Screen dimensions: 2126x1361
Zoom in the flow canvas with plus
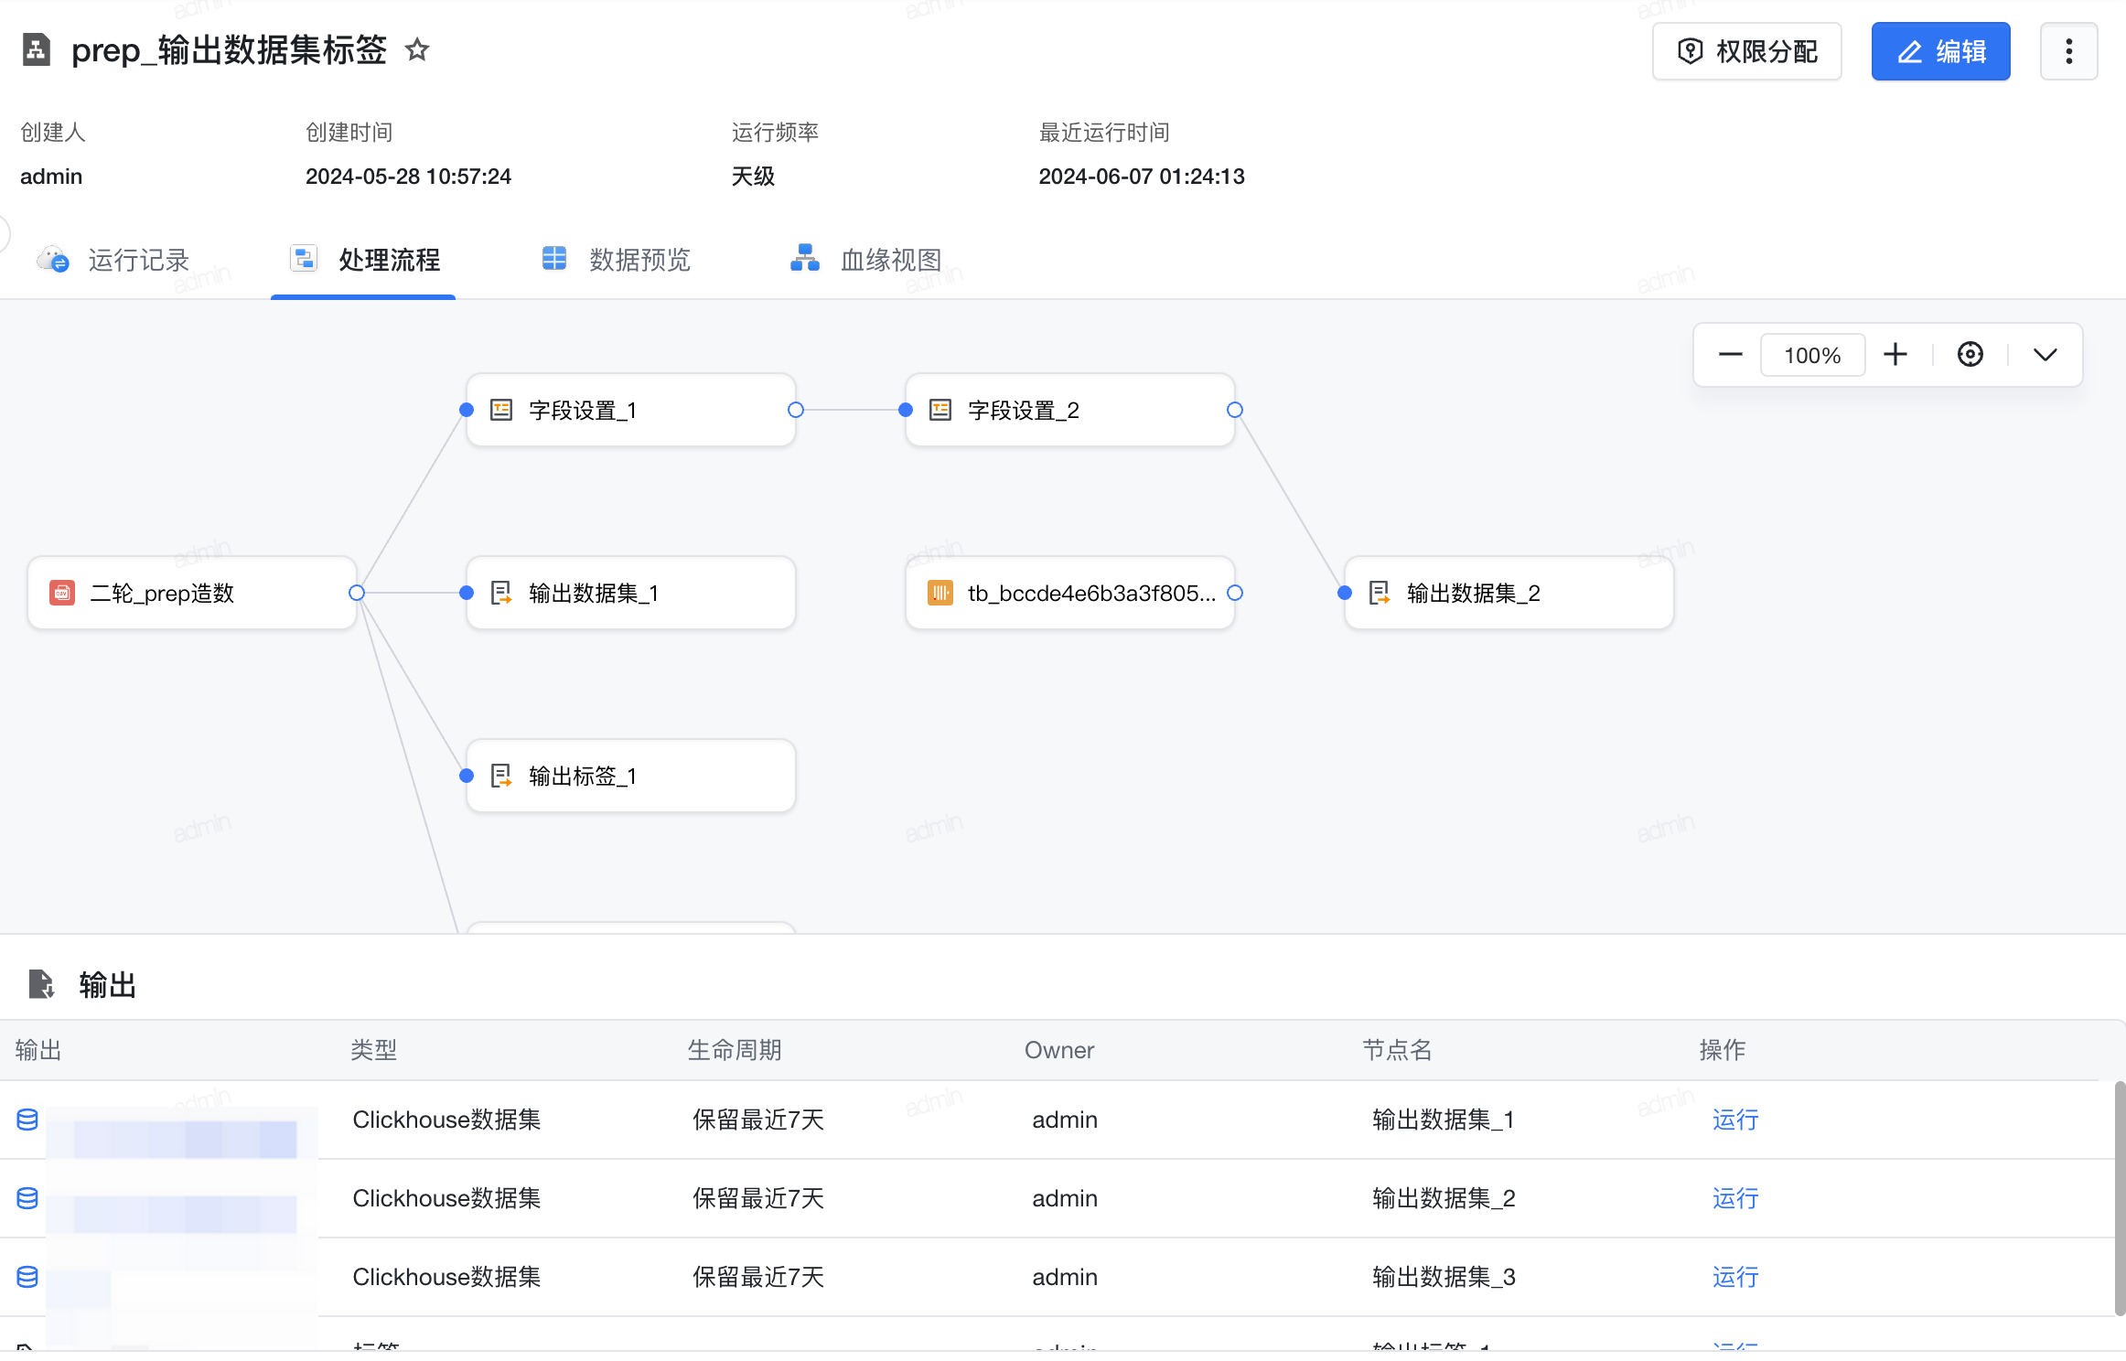click(1895, 354)
